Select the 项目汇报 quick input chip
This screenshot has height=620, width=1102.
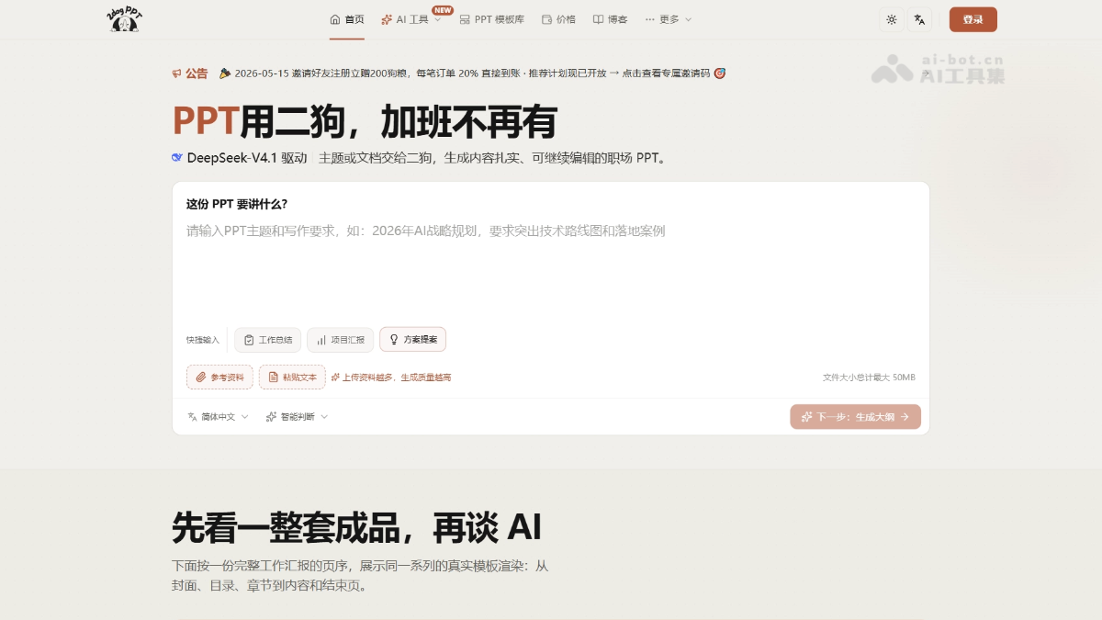click(x=340, y=340)
